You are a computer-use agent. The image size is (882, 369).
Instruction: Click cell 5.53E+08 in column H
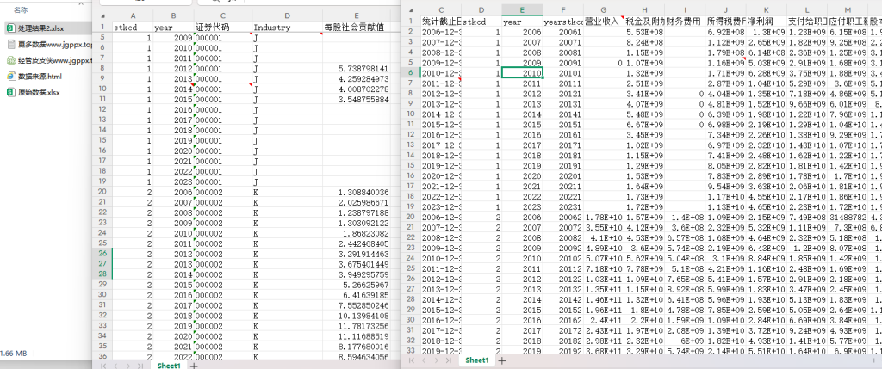[x=644, y=32]
